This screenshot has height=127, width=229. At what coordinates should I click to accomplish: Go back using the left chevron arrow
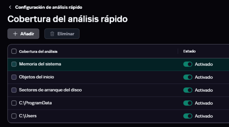10,7
